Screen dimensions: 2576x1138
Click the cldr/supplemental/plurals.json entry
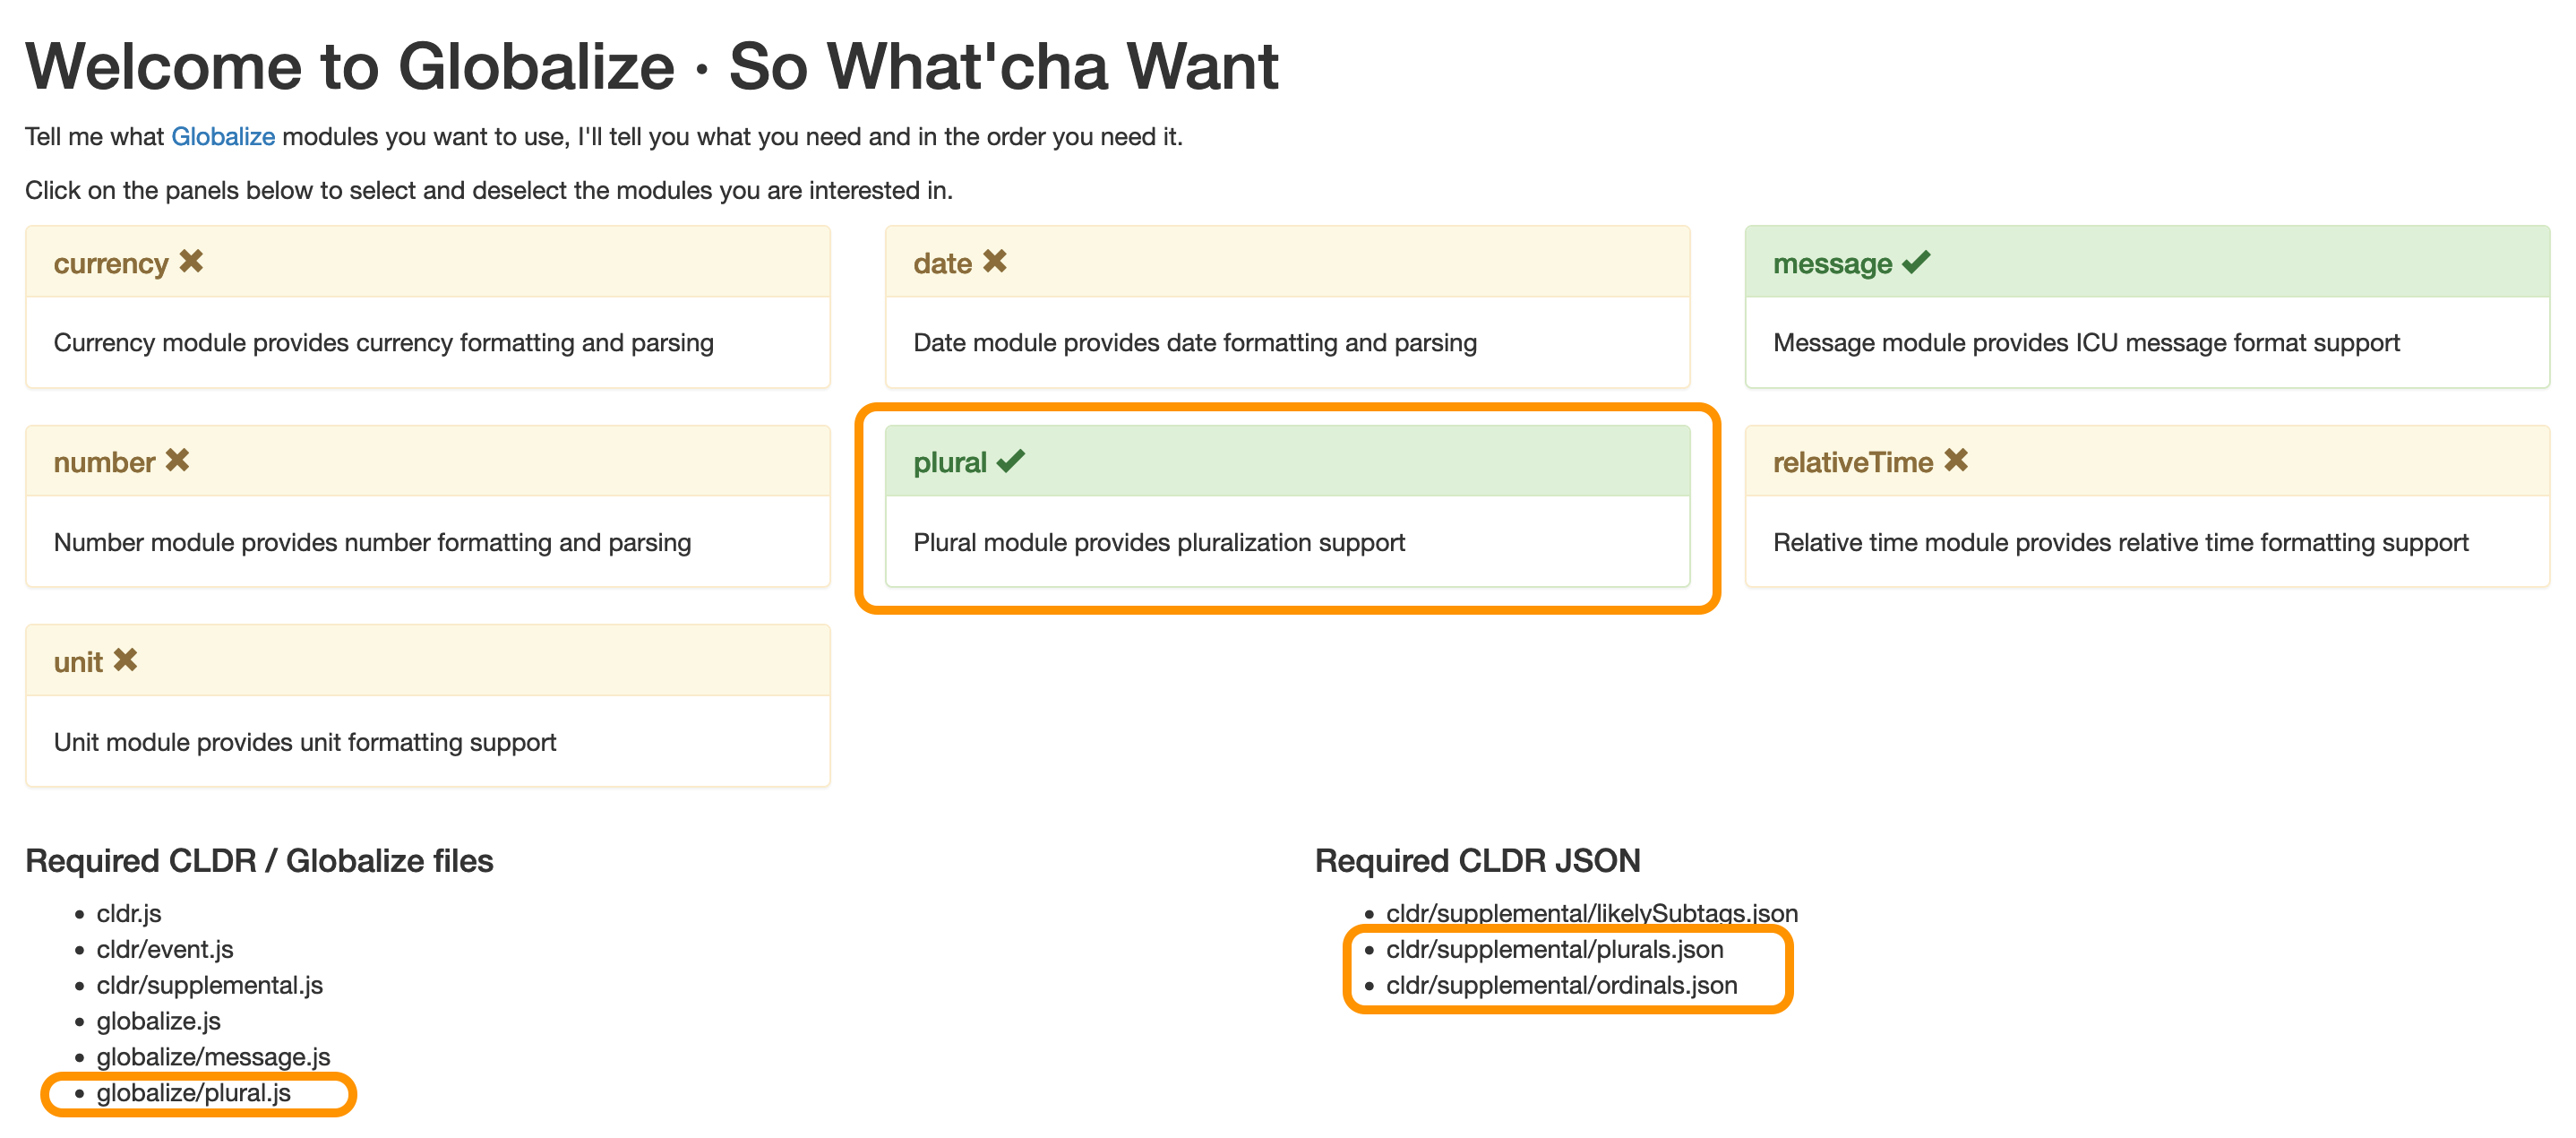(x=1554, y=949)
